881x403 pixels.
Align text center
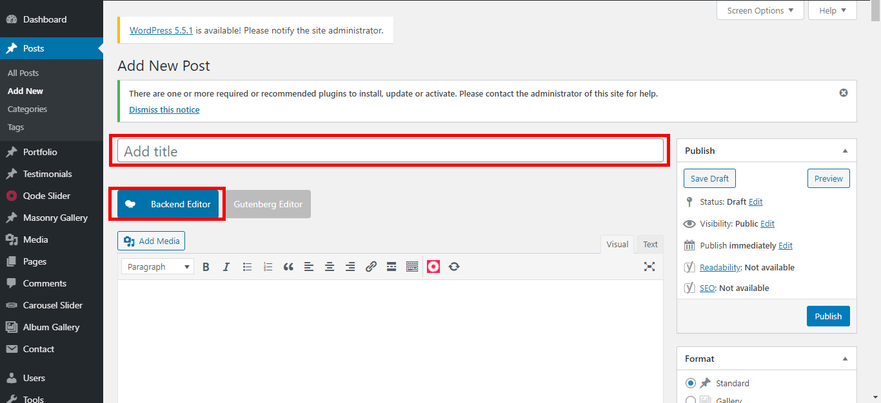click(330, 267)
